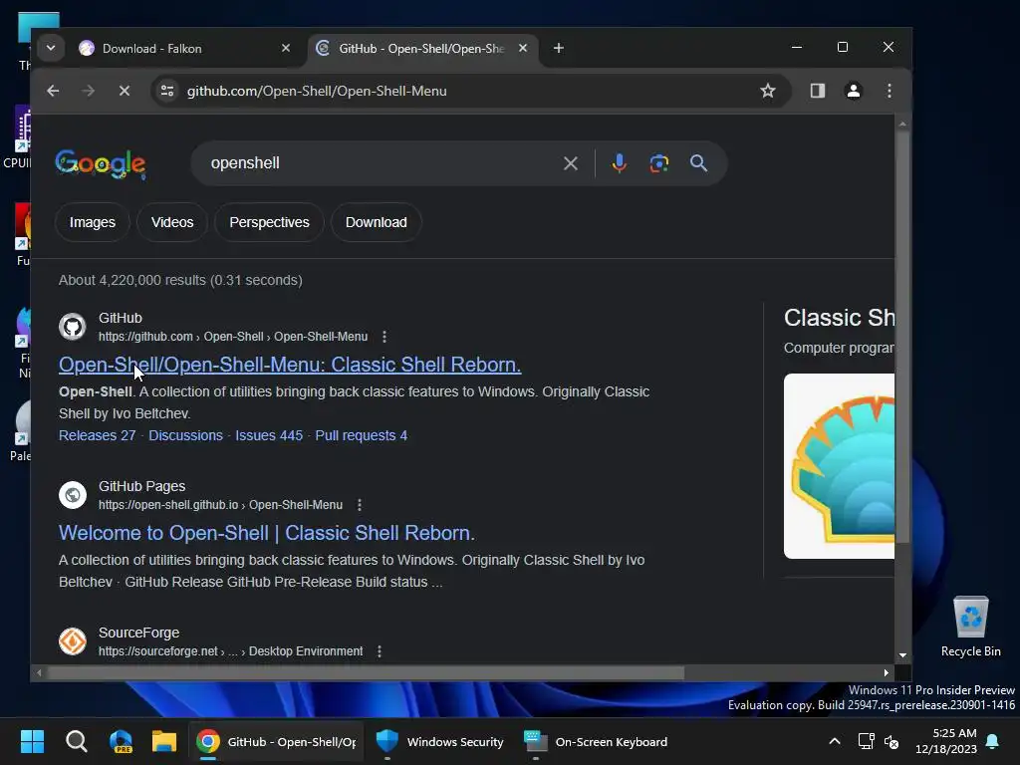Click the horizontal scrollbar right arrow
The height and width of the screenshot is (765, 1020).
(x=886, y=672)
